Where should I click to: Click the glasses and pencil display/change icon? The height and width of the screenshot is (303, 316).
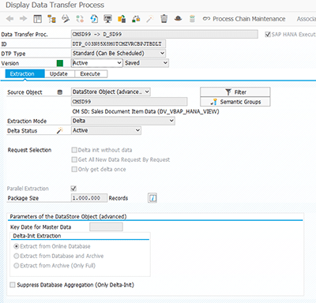click(x=66, y=19)
